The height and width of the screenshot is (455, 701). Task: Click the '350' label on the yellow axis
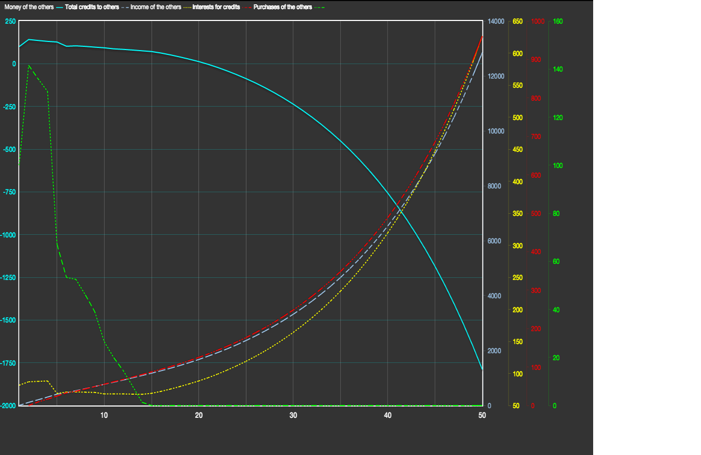pos(517,214)
